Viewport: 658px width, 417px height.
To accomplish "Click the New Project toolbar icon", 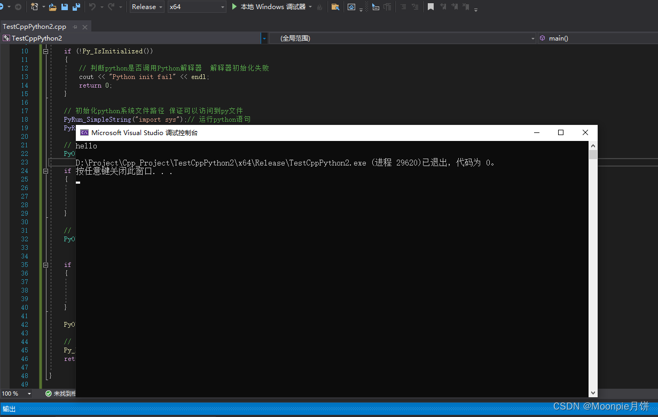I will point(34,7).
